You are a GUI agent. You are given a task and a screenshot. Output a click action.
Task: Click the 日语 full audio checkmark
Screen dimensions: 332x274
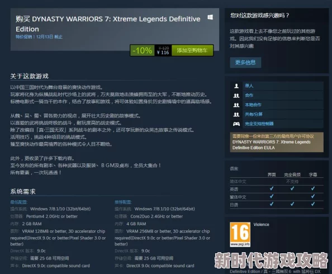(x=292, y=204)
